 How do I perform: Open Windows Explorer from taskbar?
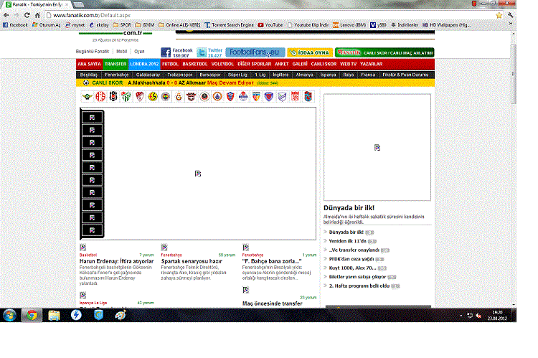(x=54, y=315)
